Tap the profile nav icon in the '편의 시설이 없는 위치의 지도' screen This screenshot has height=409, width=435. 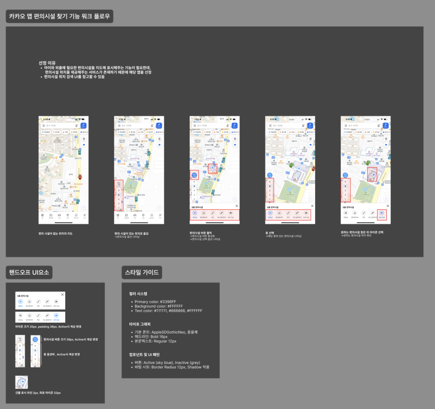pyautogui.click(x=85, y=215)
